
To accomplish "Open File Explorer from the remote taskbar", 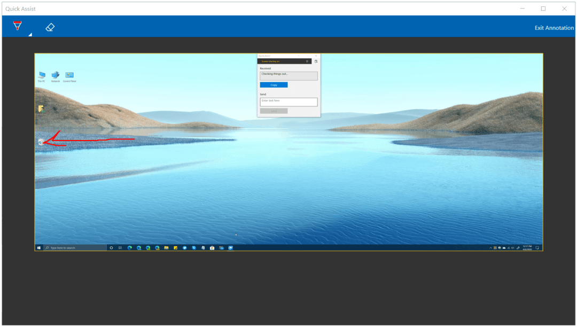I will point(166,247).
